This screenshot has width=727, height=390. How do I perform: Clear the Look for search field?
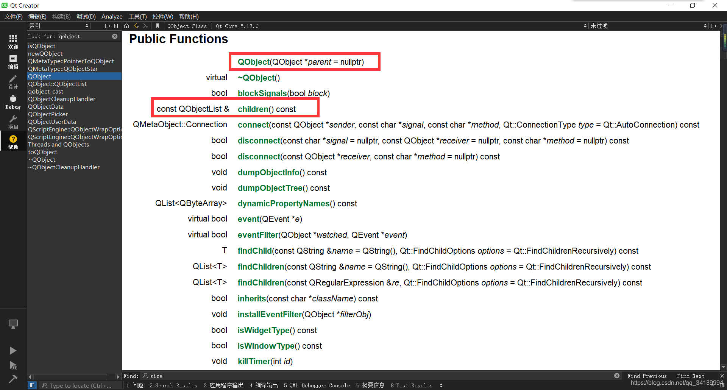tap(115, 36)
